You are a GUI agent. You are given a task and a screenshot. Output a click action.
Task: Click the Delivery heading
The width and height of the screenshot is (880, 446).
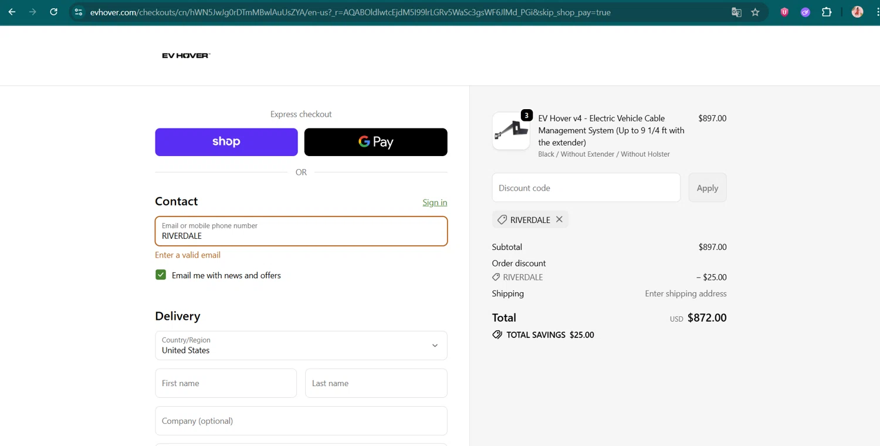178,316
